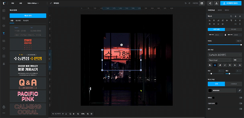Click the share icon in top bar

point(210,3)
